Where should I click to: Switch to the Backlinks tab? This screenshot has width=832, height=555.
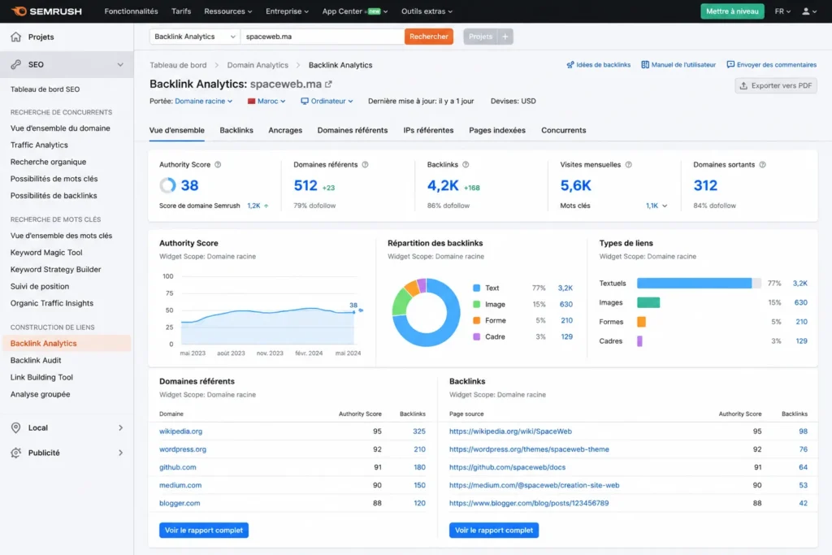[x=236, y=131]
